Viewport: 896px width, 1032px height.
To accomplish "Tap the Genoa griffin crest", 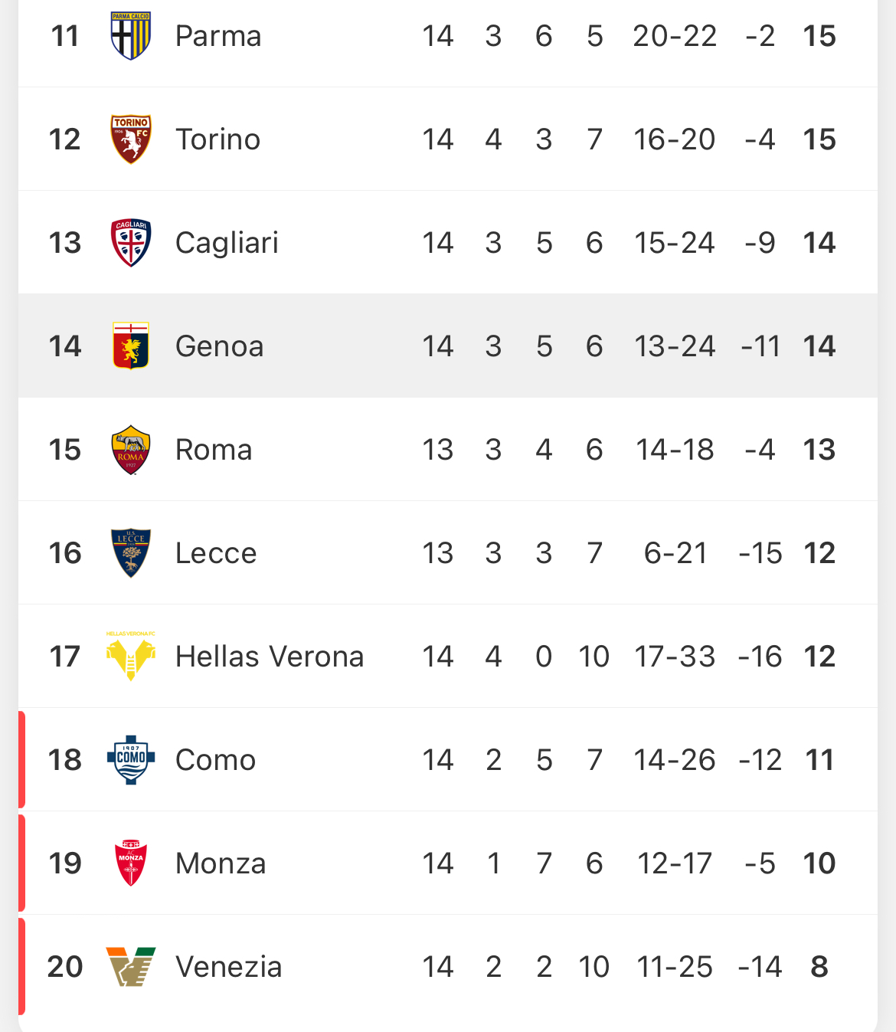I will 131,346.
